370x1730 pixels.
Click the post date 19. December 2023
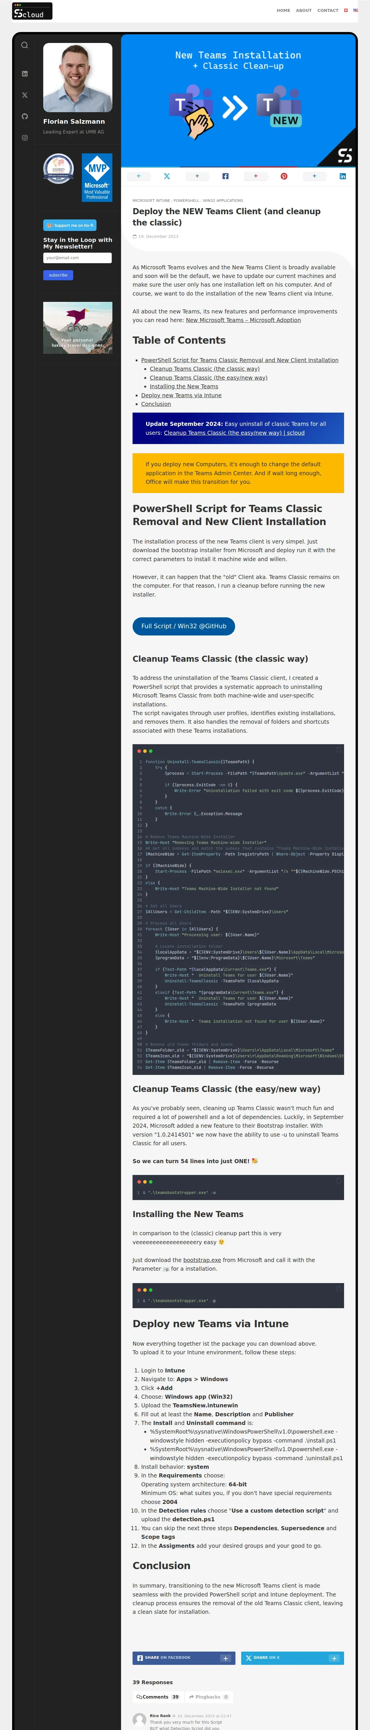click(158, 236)
